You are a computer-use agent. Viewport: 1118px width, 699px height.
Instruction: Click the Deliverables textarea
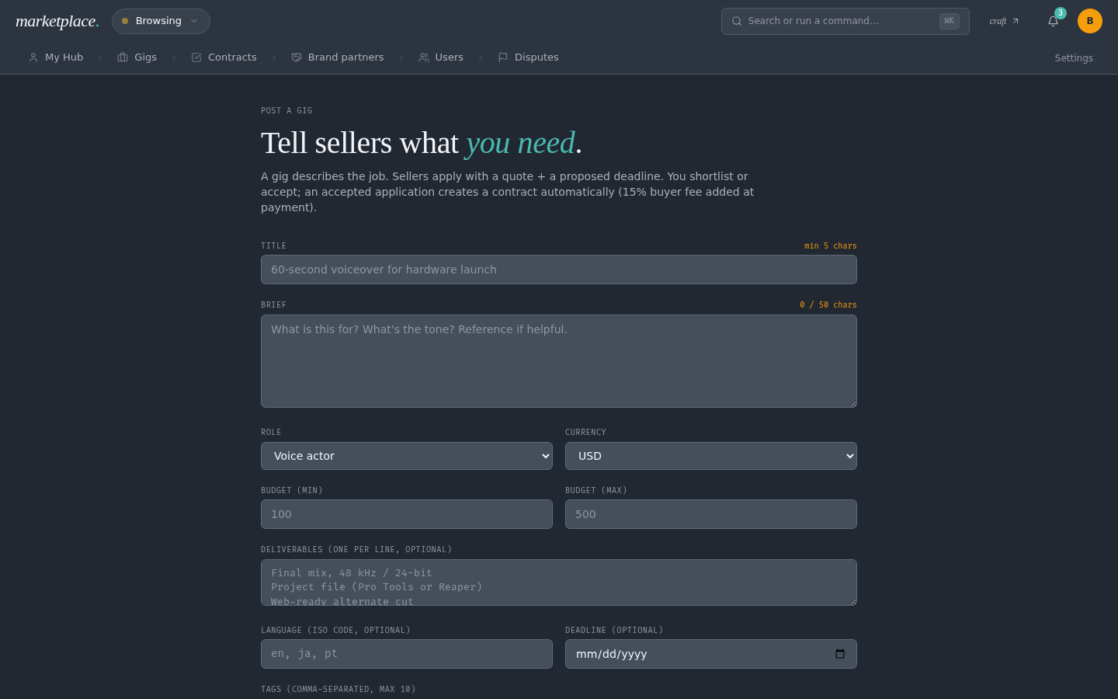[x=559, y=582]
